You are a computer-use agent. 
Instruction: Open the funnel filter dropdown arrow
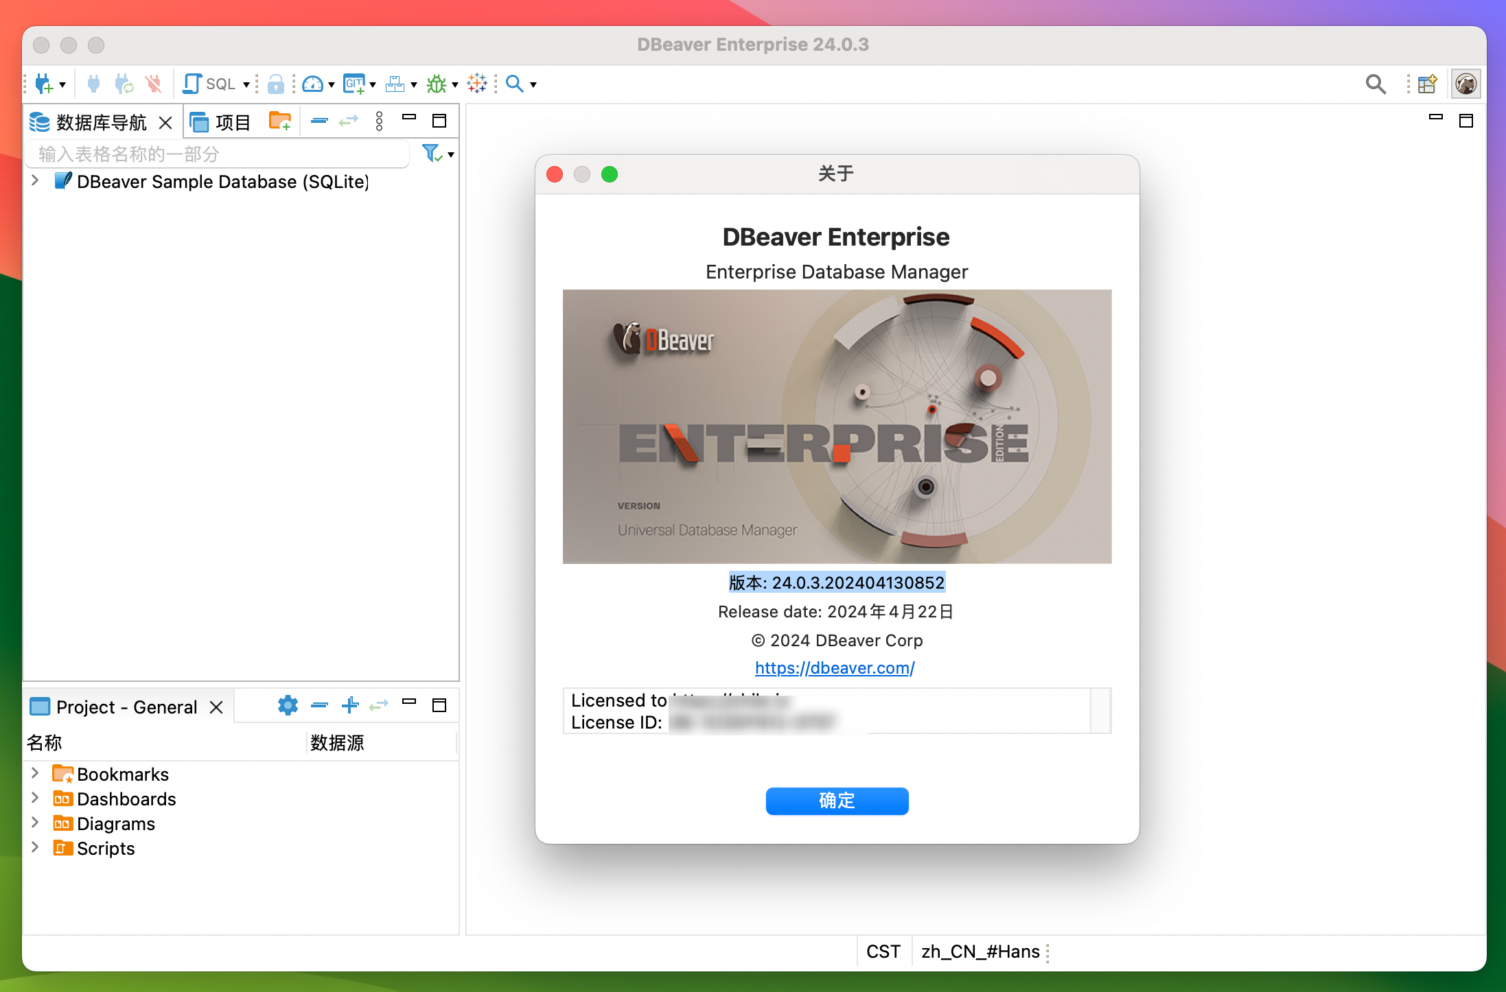451,155
